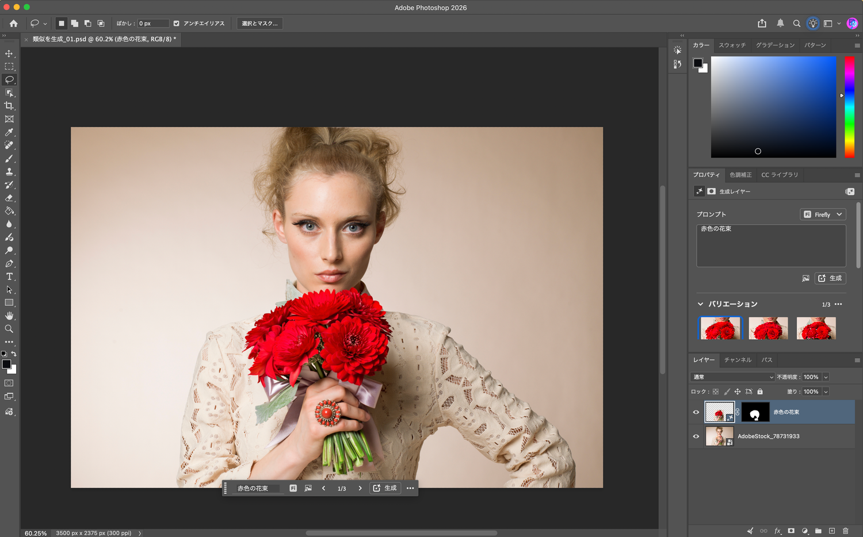This screenshot has width=863, height=537.
Task: Switch to the グラデーション tab
Action: click(x=775, y=45)
